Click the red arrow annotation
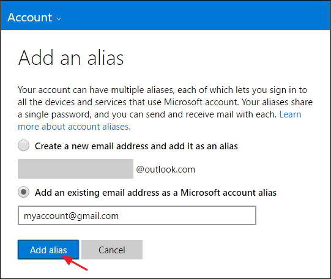Image resolution: width=331 pixels, height=279 pixels. (75, 263)
